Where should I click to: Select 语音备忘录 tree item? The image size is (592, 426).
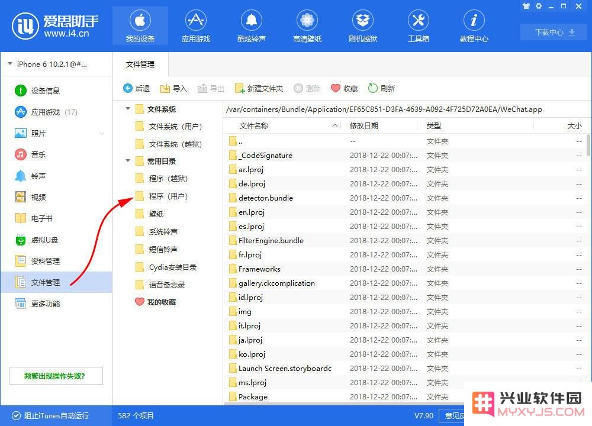click(x=160, y=285)
